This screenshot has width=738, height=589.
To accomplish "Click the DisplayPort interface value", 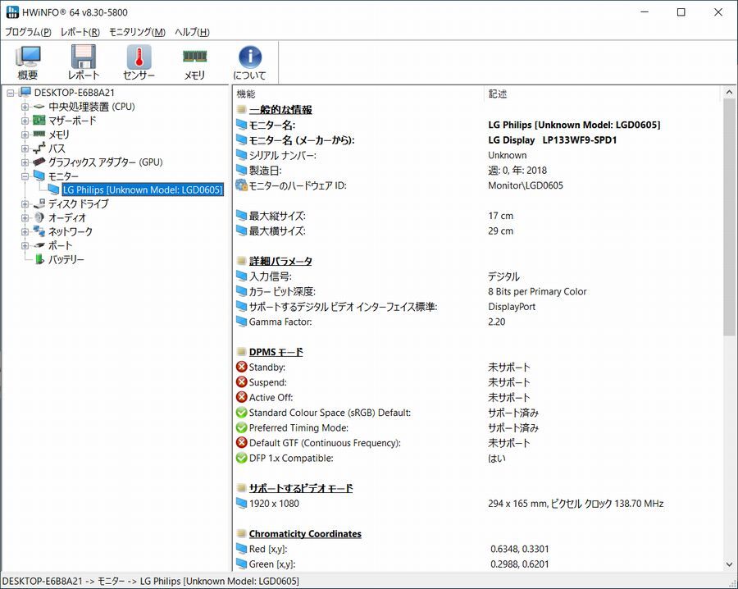I will click(512, 307).
